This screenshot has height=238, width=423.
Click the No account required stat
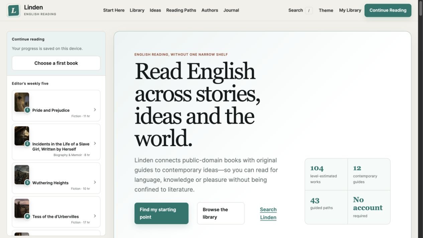point(369,207)
